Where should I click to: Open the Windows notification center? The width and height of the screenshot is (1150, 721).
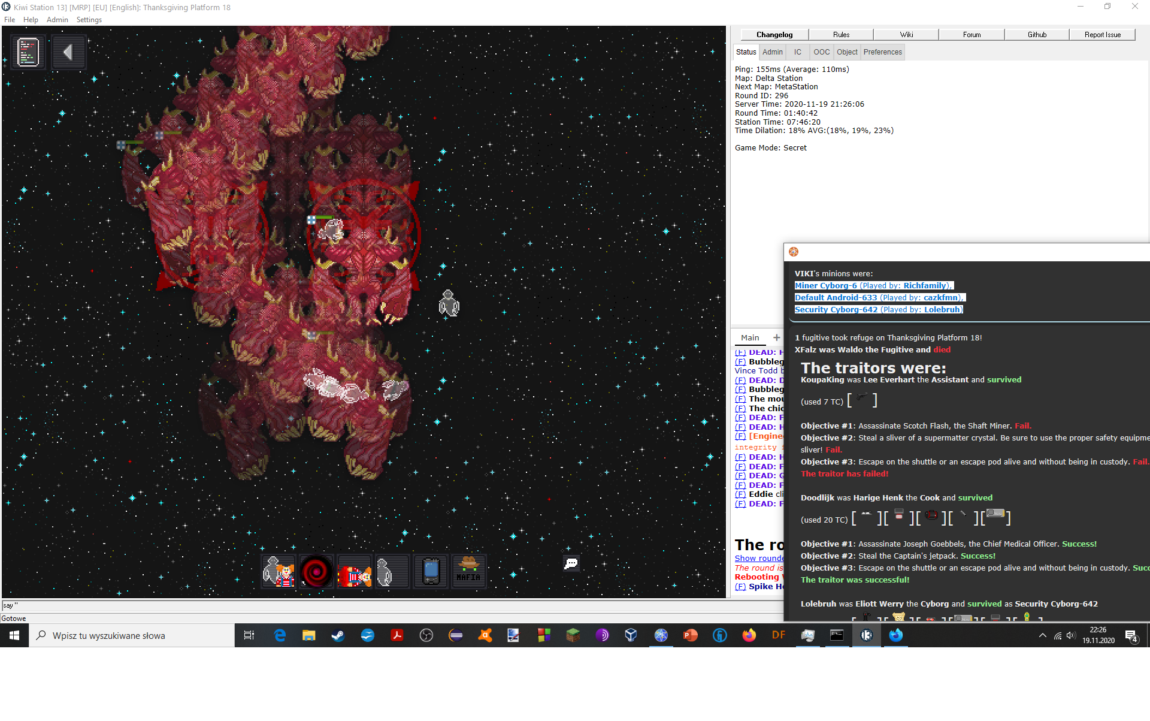click(1131, 636)
